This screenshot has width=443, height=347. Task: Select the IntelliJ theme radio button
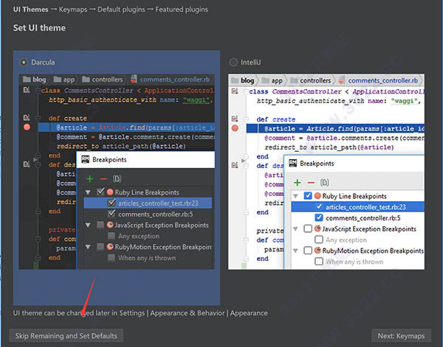(233, 63)
